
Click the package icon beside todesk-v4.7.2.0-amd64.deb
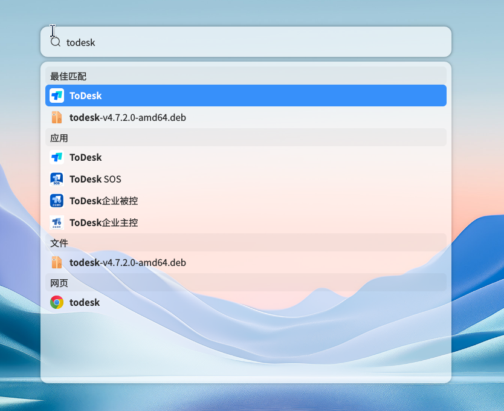point(57,117)
